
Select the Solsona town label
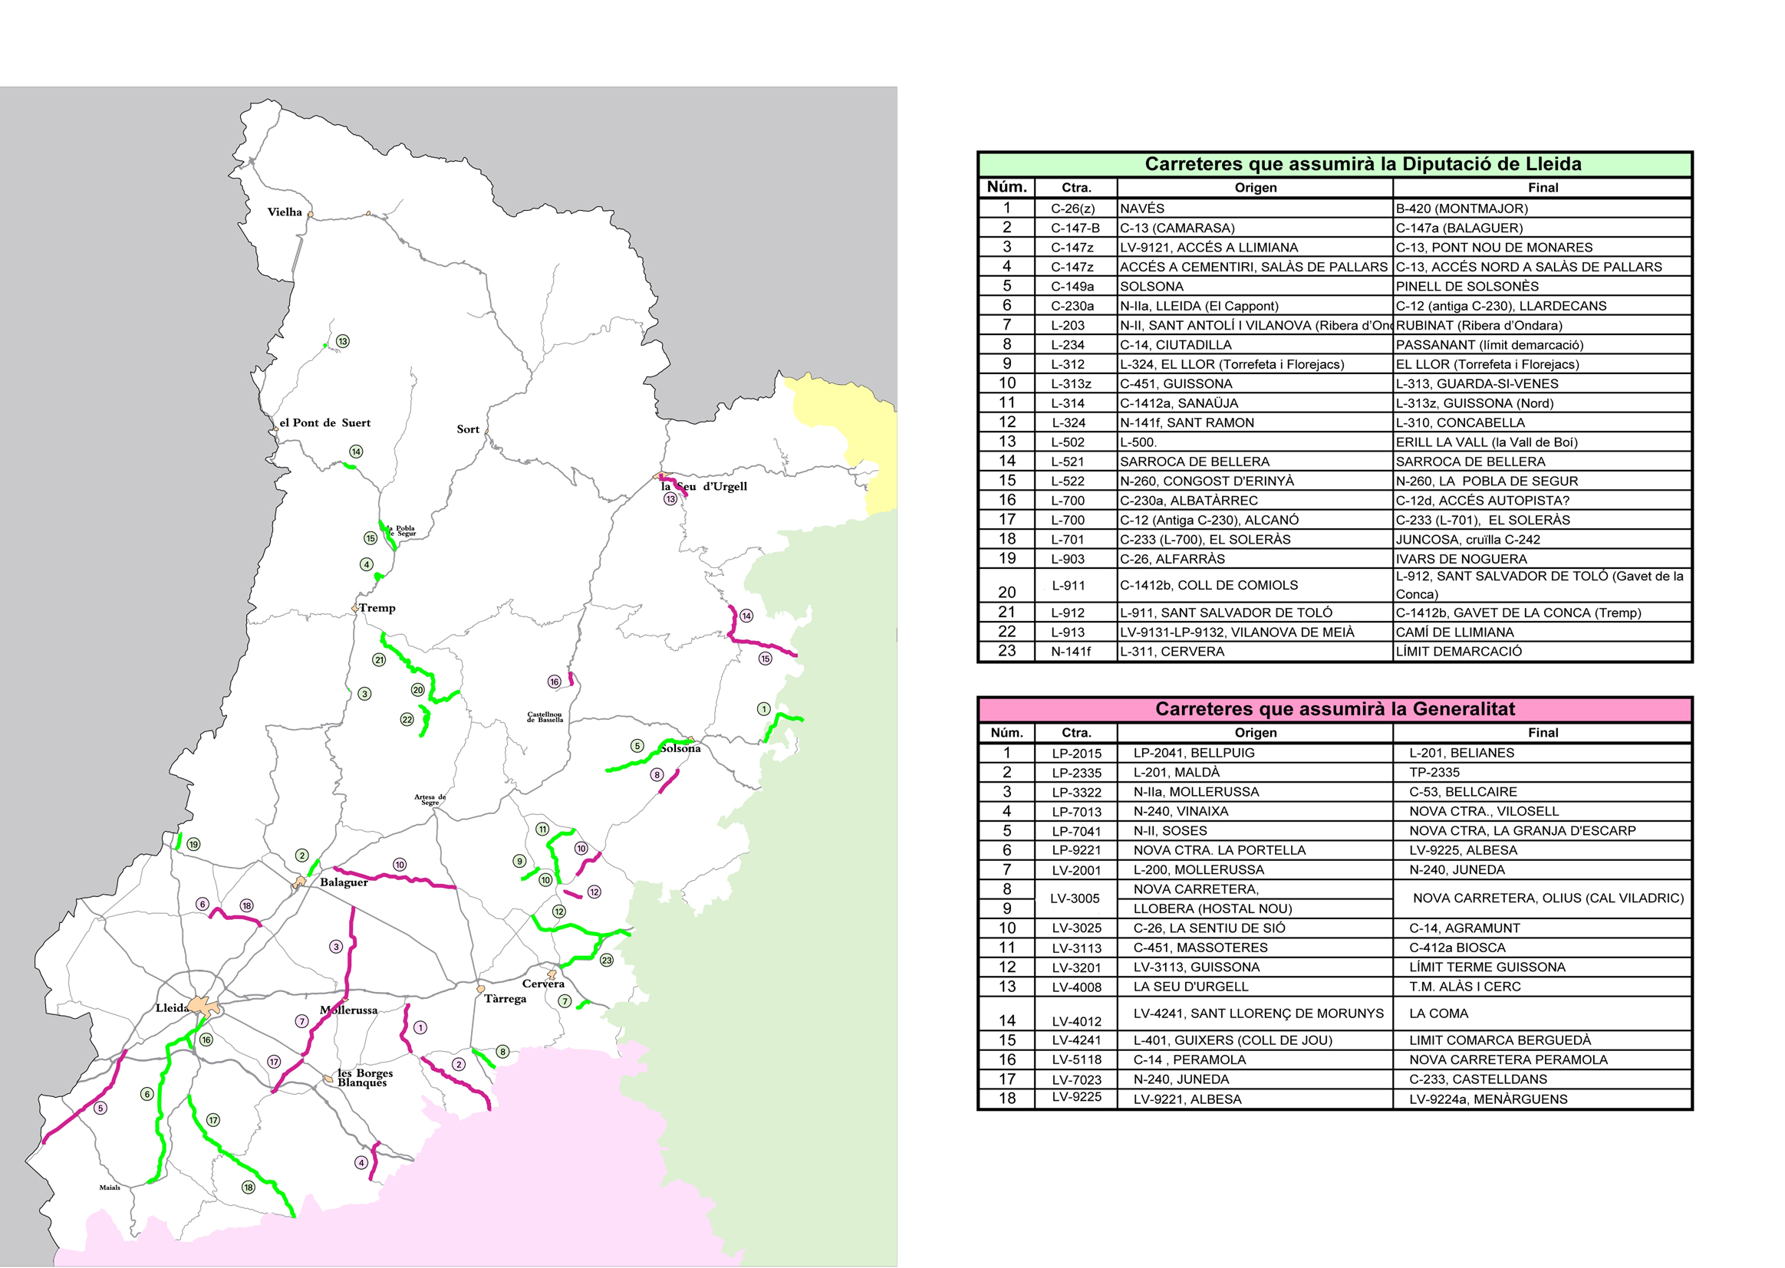click(x=680, y=749)
